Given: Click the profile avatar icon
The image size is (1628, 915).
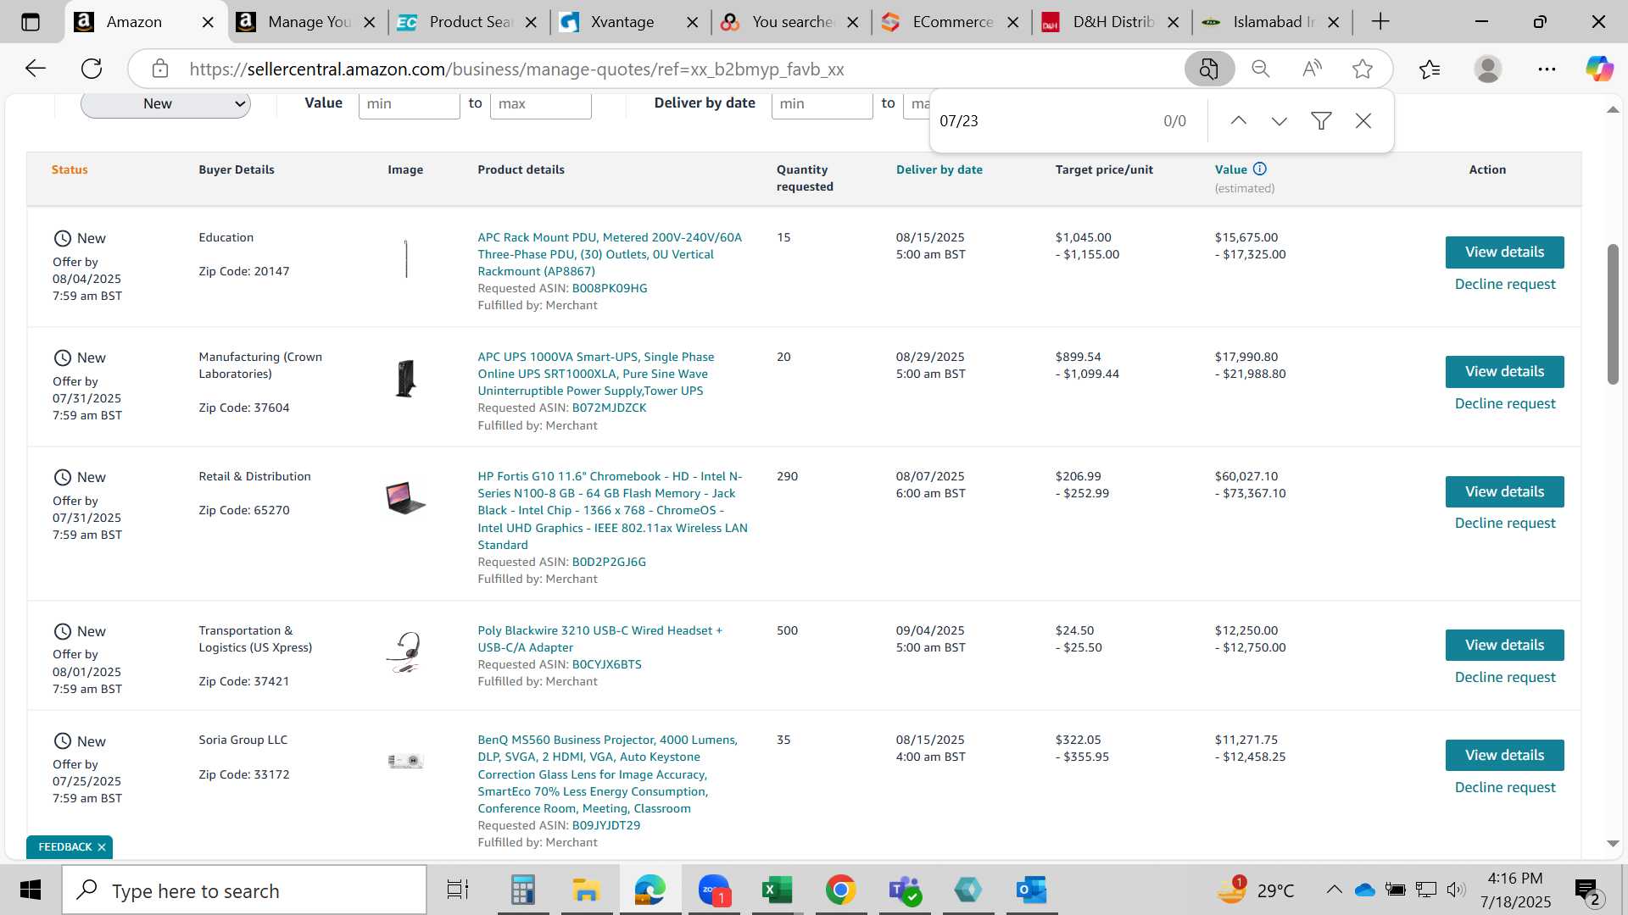Looking at the screenshot, I should (x=1488, y=69).
